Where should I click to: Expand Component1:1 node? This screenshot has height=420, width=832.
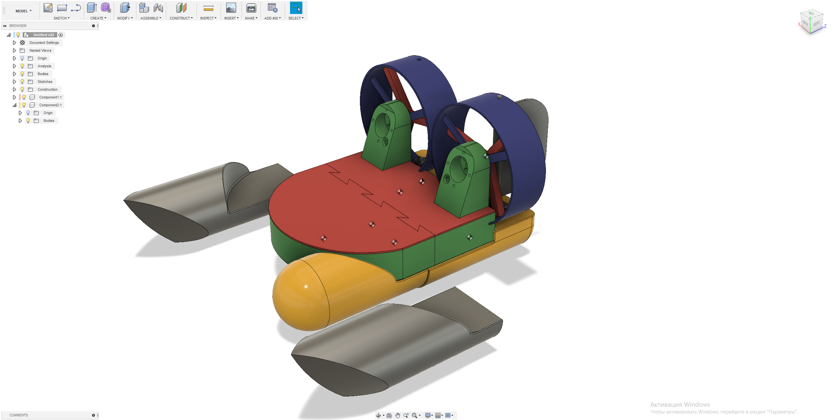[14, 97]
